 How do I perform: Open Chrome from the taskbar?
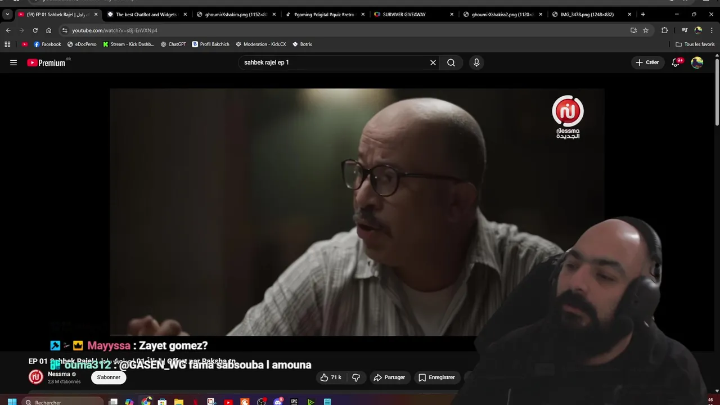point(146,402)
